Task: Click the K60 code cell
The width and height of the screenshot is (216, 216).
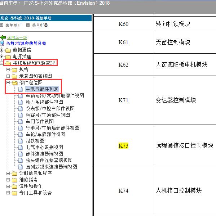Action: (x=123, y=24)
